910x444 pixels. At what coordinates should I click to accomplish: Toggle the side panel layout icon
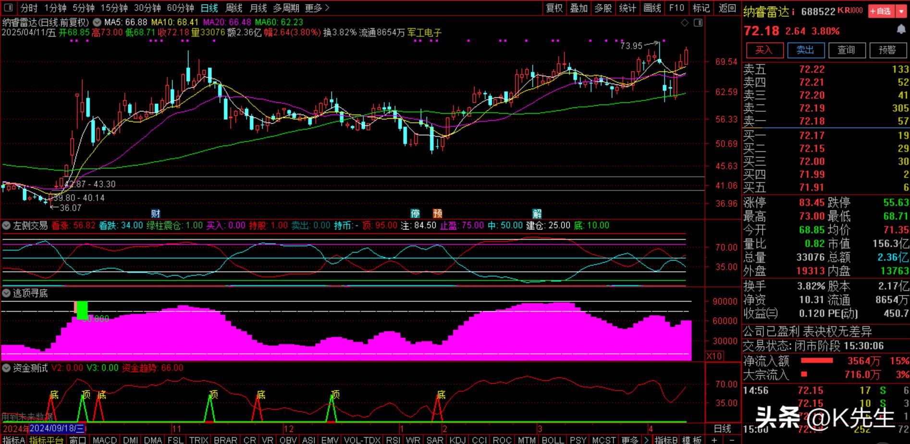click(x=698, y=23)
